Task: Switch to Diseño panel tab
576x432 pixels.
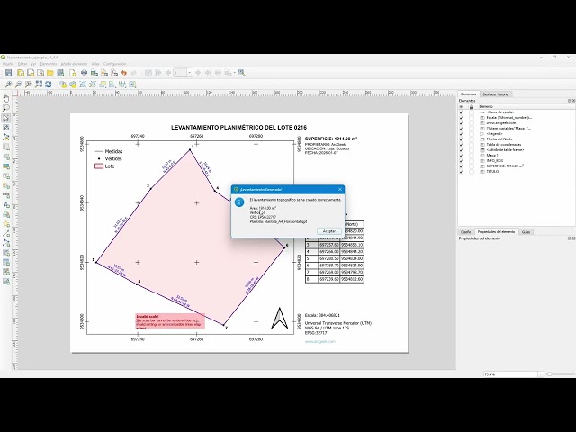Action: [466, 232]
